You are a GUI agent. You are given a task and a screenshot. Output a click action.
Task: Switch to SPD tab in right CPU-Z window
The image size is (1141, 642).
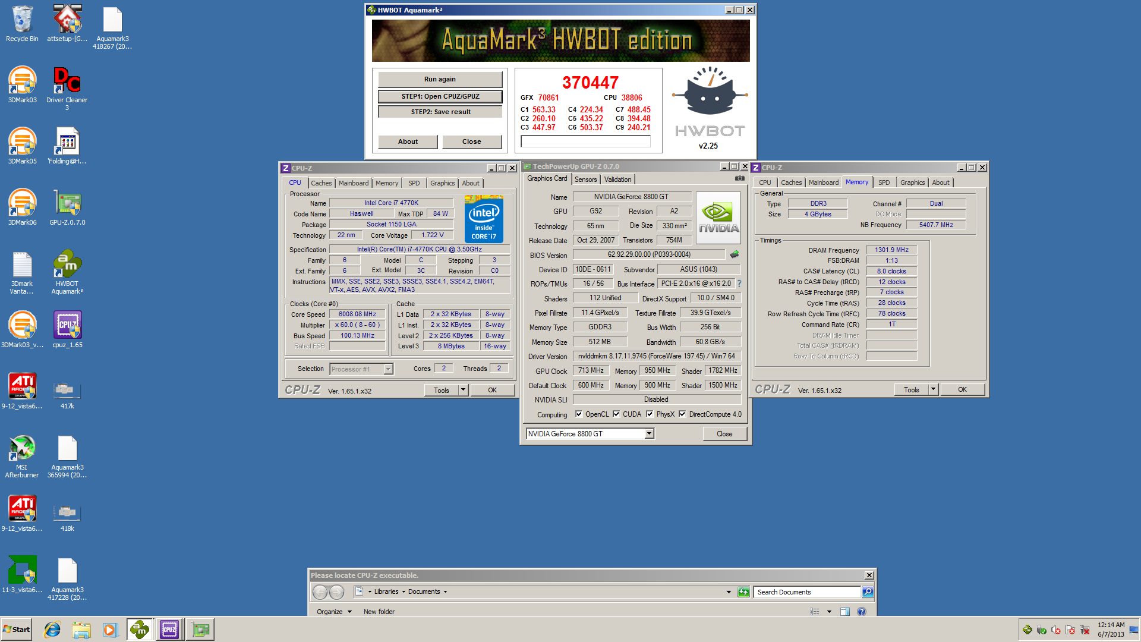click(884, 182)
